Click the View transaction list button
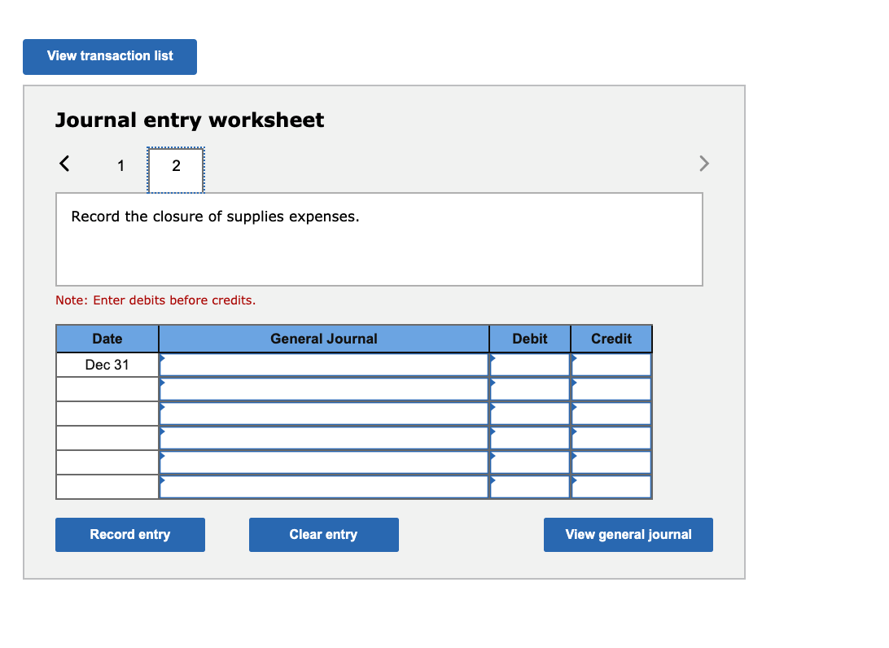Image resolution: width=889 pixels, height=648 pixels. pyautogui.click(x=109, y=56)
